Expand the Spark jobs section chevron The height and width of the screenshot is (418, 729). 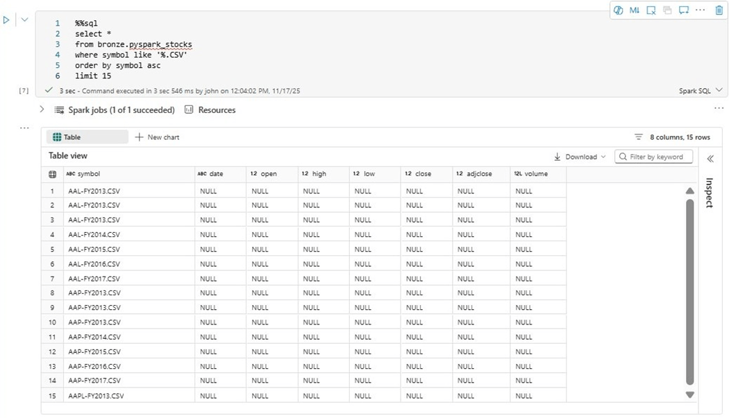pyautogui.click(x=42, y=110)
